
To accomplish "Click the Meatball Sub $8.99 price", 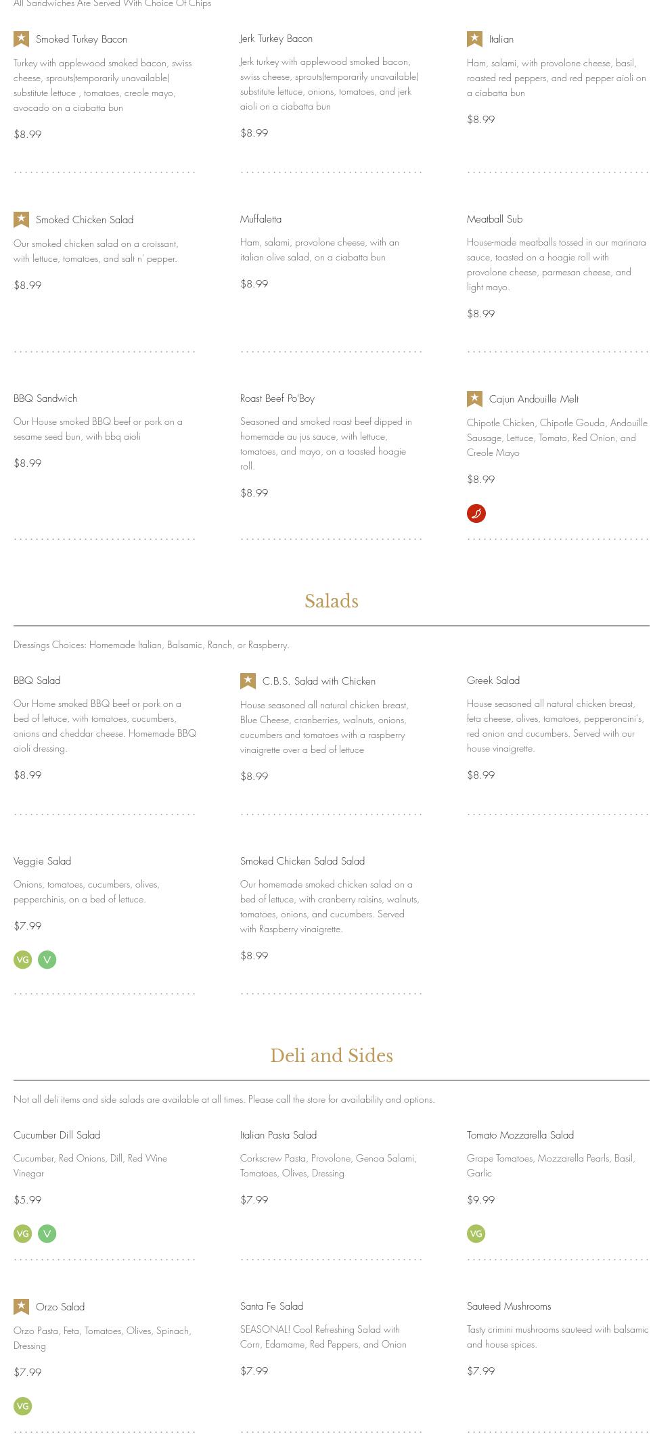I will tap(481, 314).
